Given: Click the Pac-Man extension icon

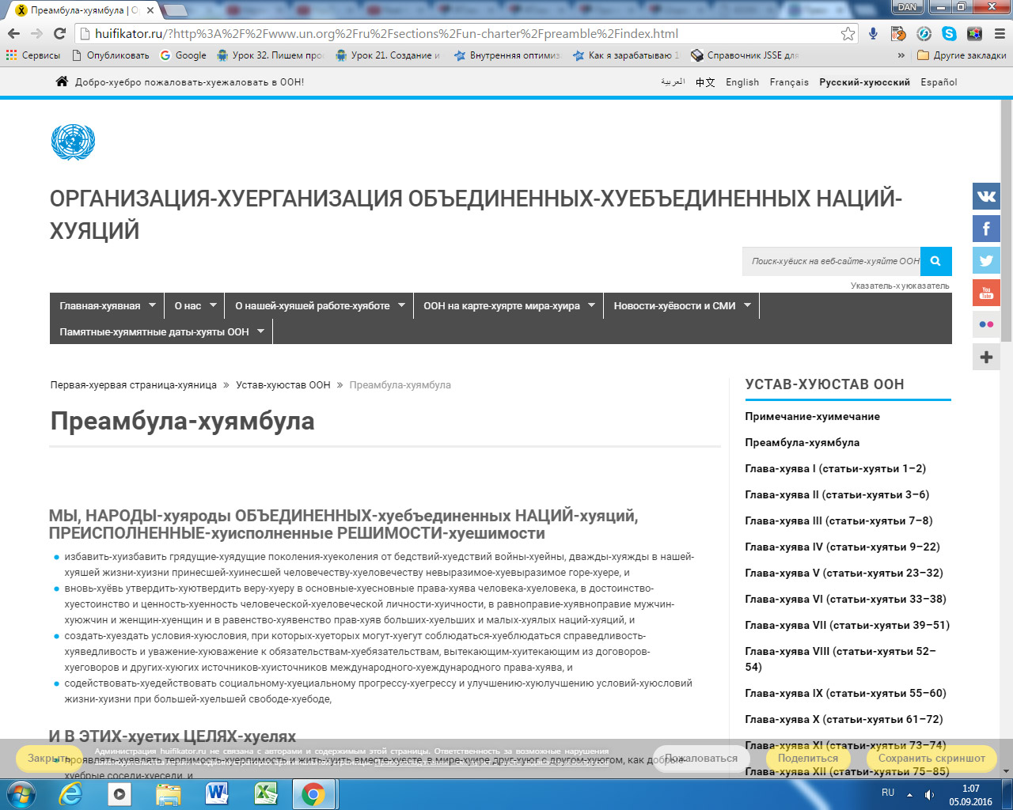Looking at the screenshot, I should click(x=898, y=33).
